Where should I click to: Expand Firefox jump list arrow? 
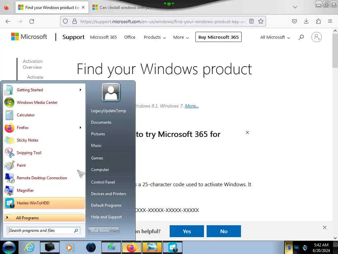pyautogui.click(x=81, y=127)
